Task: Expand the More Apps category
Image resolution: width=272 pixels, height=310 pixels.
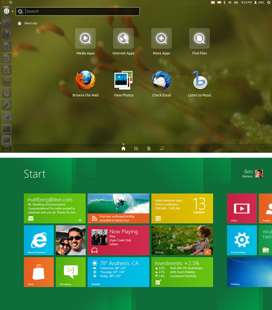Action: click(x=161, y=39)
